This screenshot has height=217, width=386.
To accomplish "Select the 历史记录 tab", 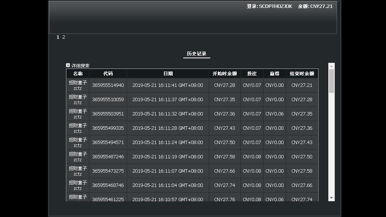I will [196, 54].
